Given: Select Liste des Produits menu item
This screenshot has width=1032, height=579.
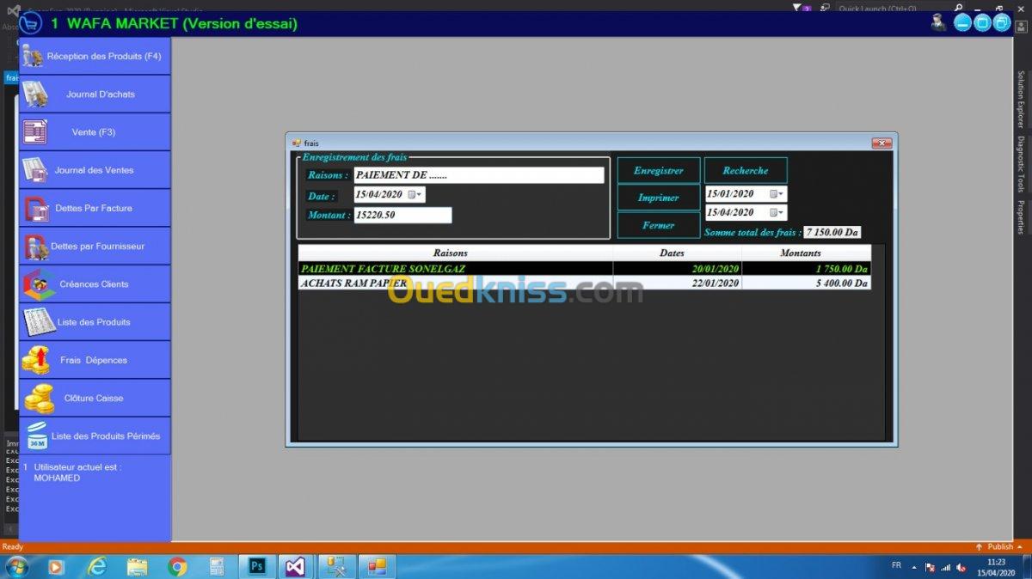Looking at the screenshot, I should point(95,322).
